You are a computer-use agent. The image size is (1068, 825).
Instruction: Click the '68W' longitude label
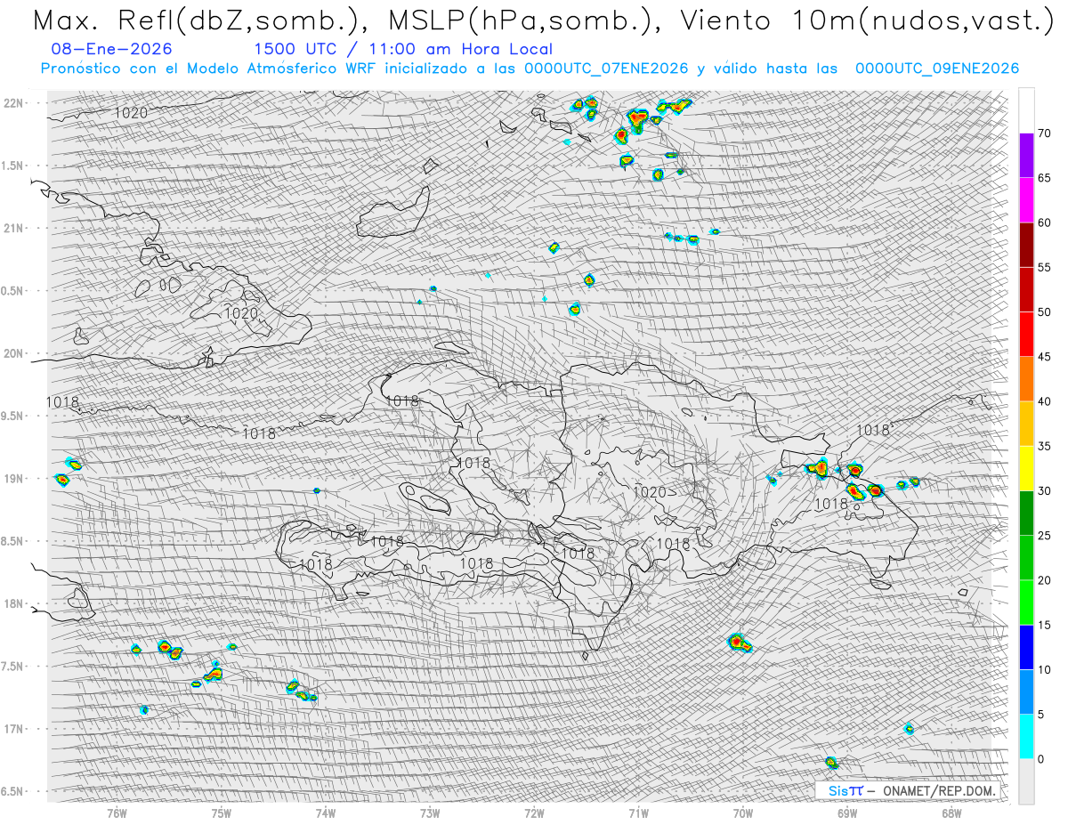[x=951, y=813]
